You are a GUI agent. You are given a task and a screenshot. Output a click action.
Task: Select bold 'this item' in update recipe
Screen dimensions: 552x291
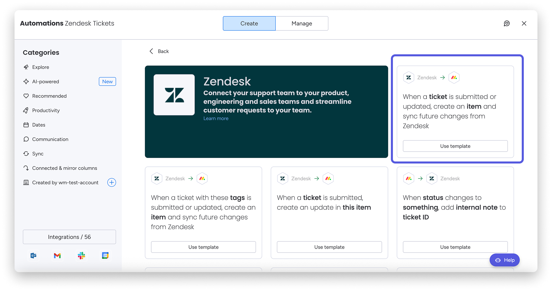pos(357,207)
